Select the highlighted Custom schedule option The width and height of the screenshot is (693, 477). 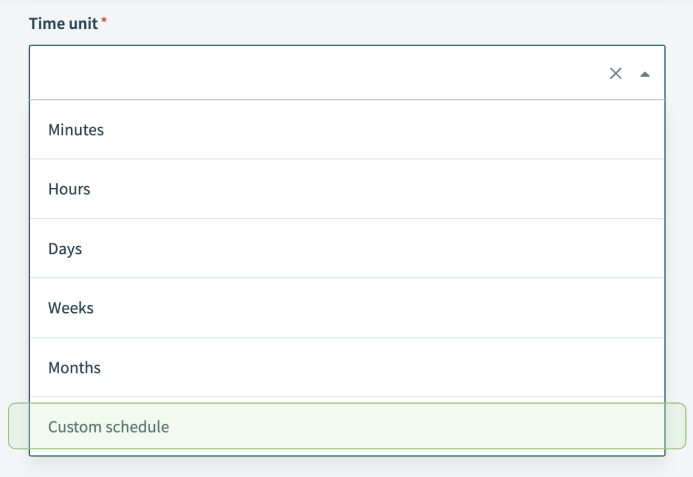(109, 427)
